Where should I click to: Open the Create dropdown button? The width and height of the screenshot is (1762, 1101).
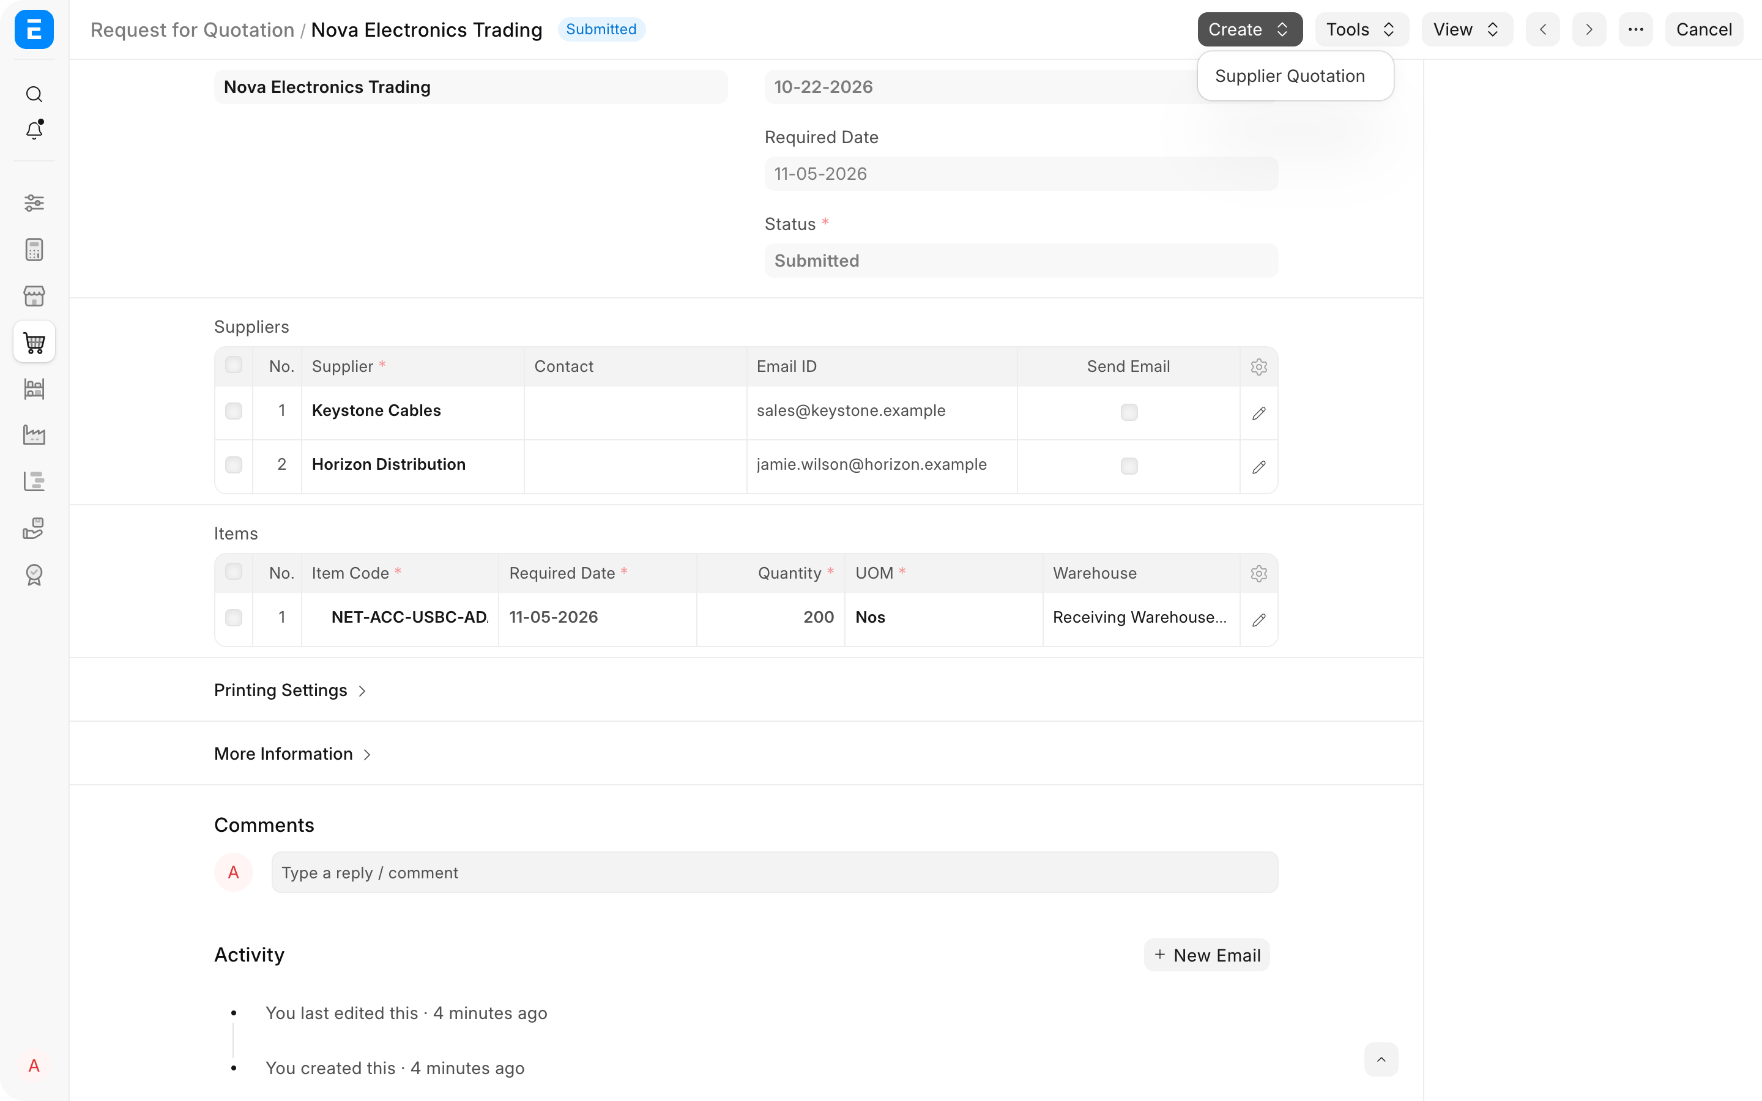pyautogui.click(x=1249, y=30)
